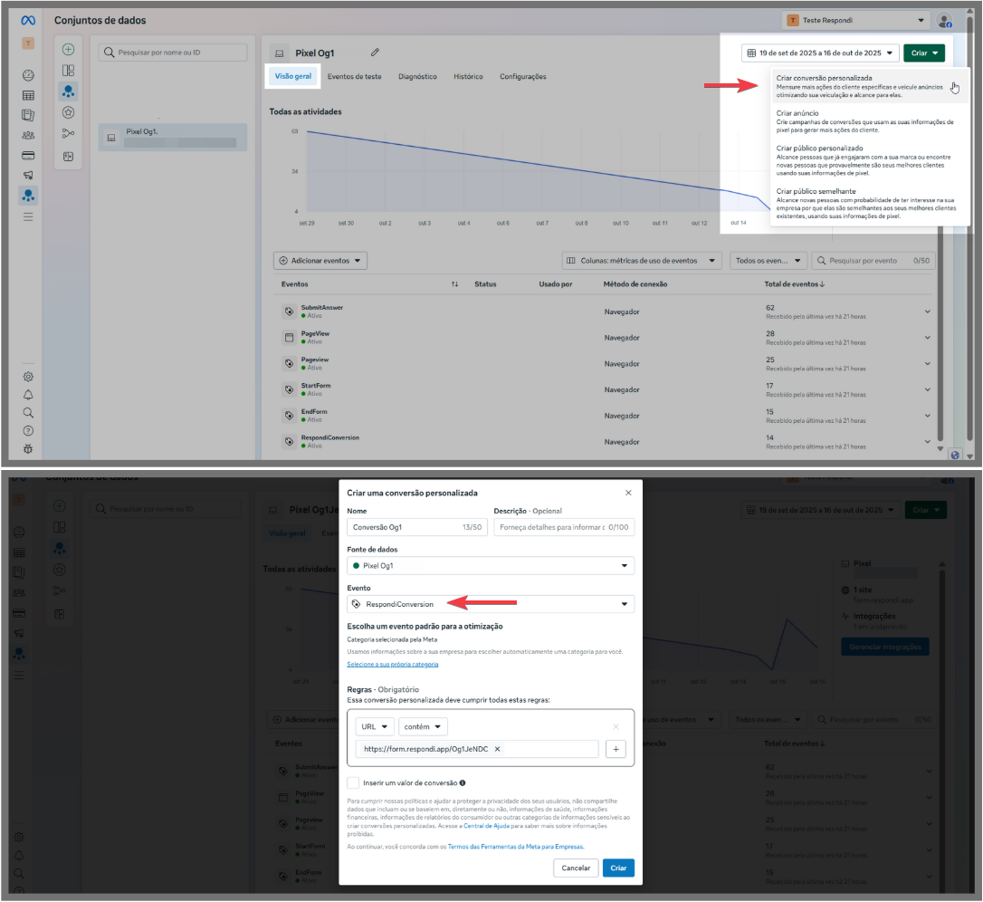Expand the SubmitAnswer event row chevron in the top screenshot
Image resolution: width=983 pixels, height=902 pixels.
927,312
